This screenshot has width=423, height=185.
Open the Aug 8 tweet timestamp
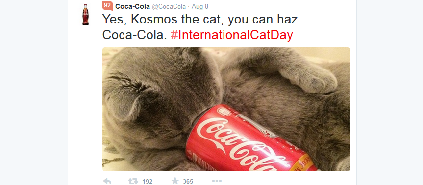point(200,7)
